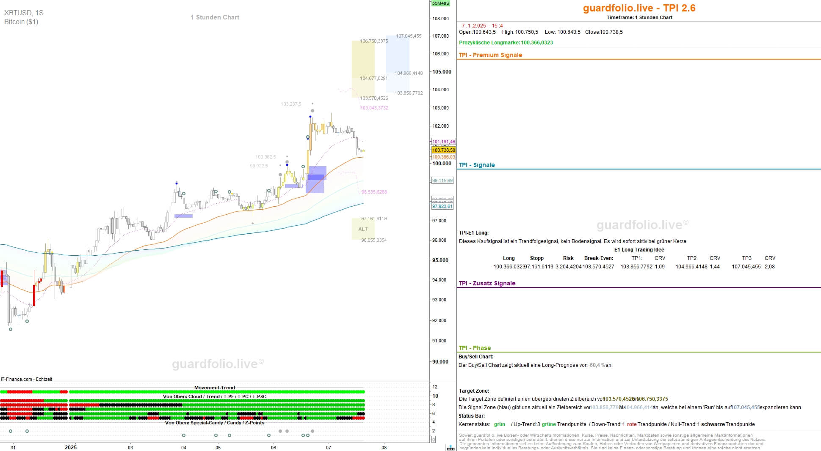Click the 07 date axis label
This screenshot has width=821, height=451.
tap(328, 447)
